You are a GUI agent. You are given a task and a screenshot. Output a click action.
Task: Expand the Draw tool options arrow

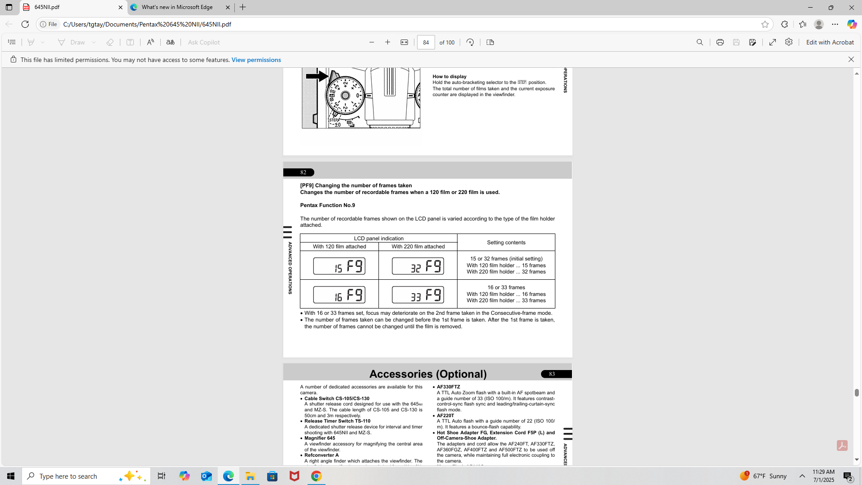tap(94, 42)
